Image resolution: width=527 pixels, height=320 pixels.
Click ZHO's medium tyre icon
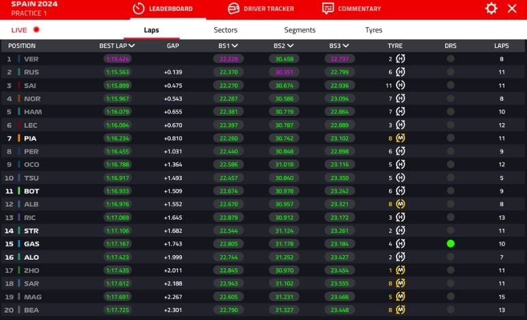[x=401, y=271]
